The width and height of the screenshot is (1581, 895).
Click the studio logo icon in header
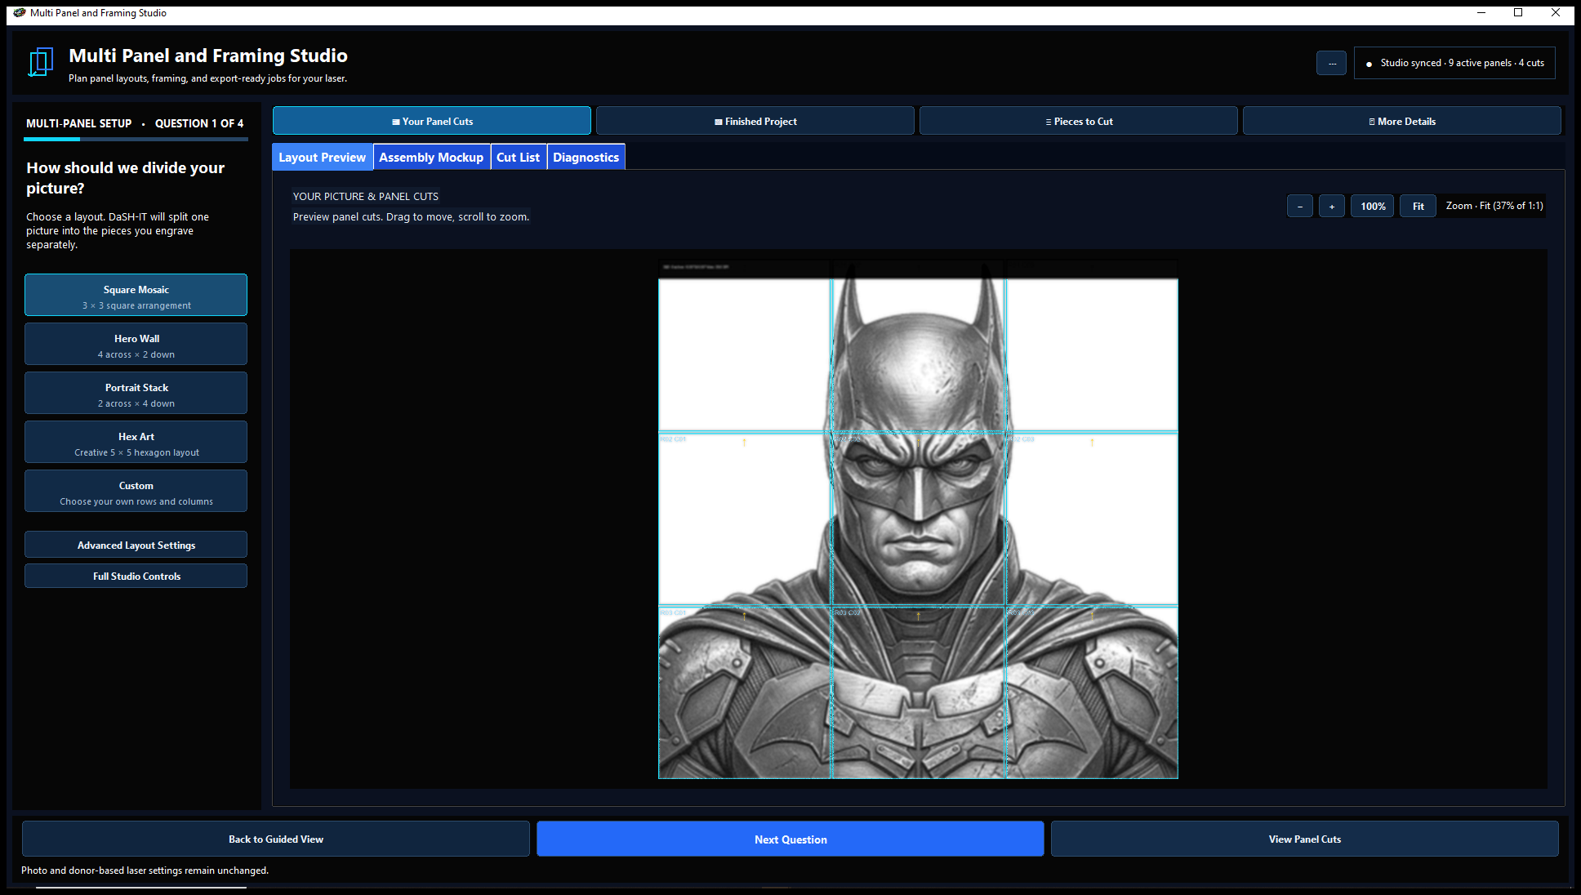[41, 62]
